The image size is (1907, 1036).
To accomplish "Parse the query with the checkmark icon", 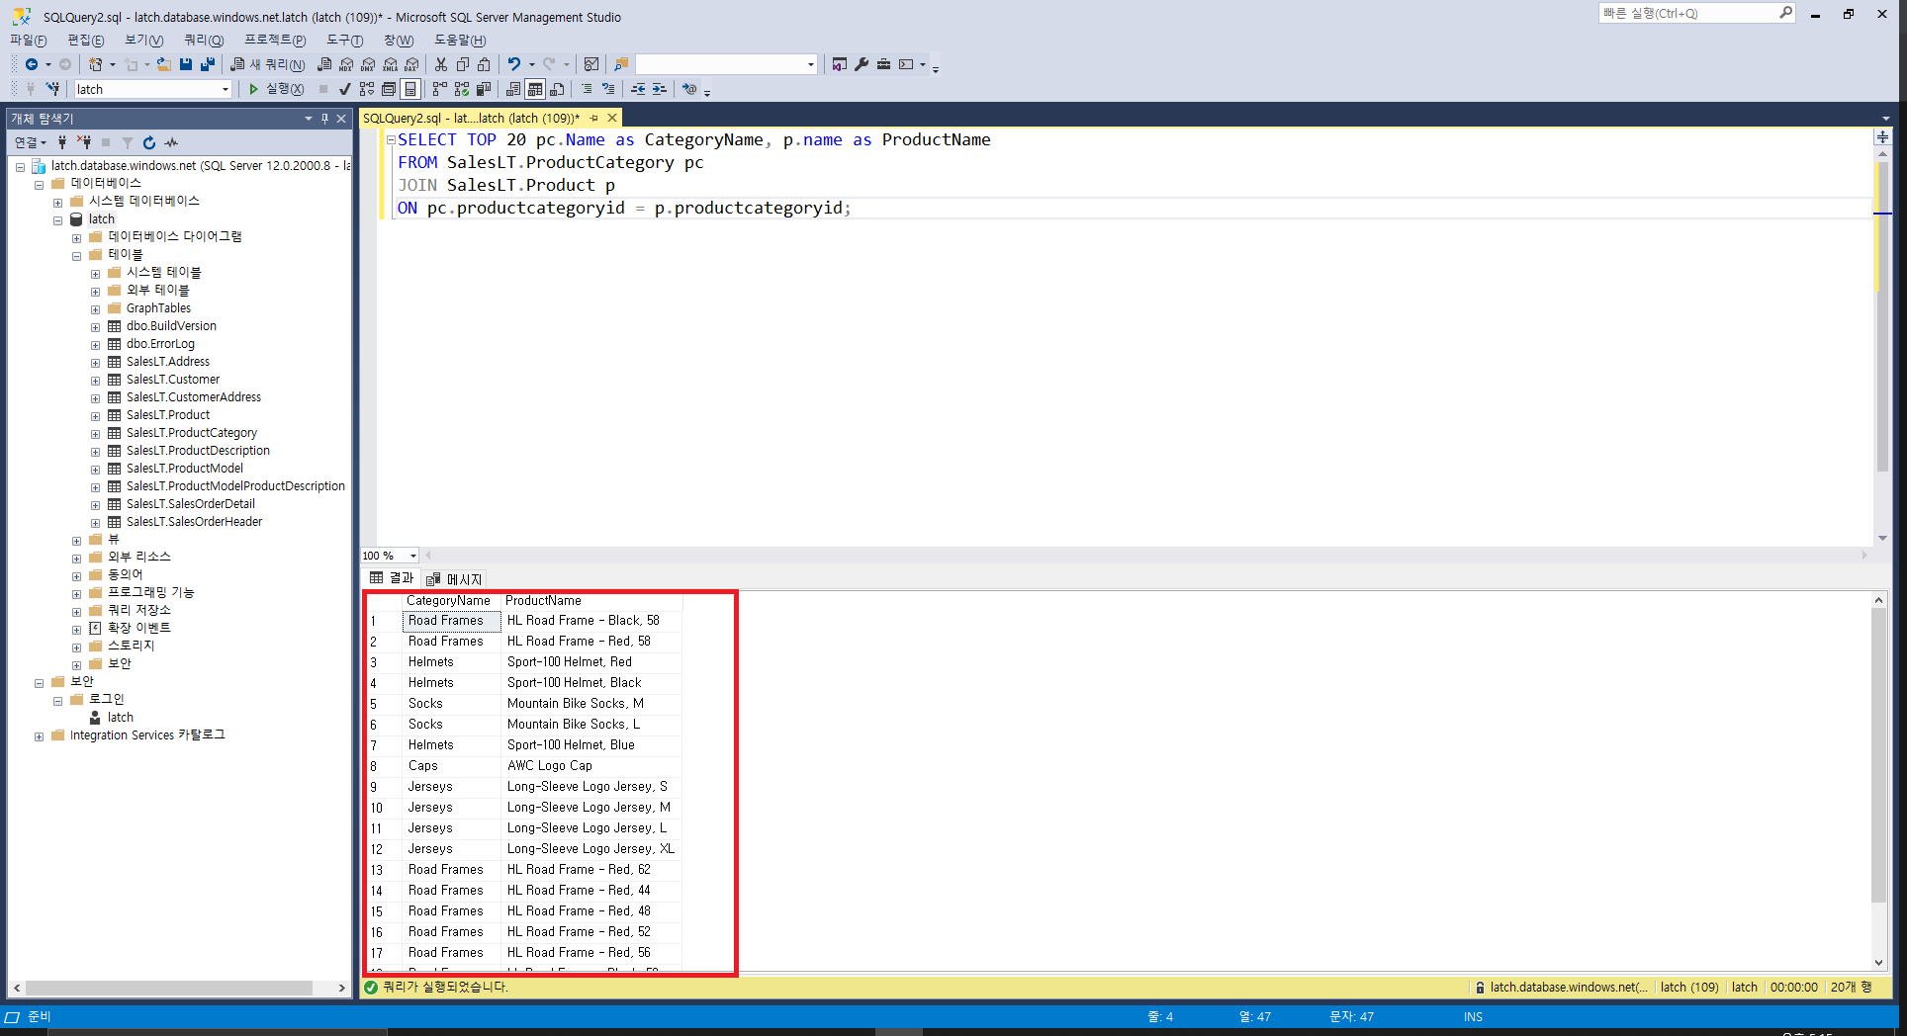I will coord(344,89).
